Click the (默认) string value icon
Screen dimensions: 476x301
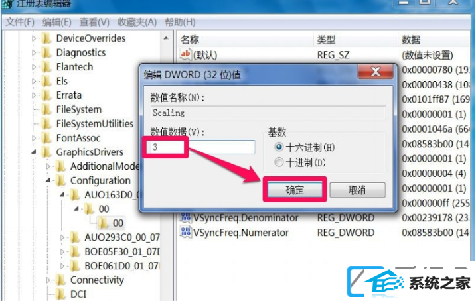point(185,54)
